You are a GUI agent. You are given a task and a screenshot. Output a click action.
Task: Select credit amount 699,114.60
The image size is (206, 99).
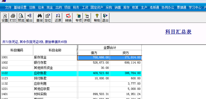(126, 63)
